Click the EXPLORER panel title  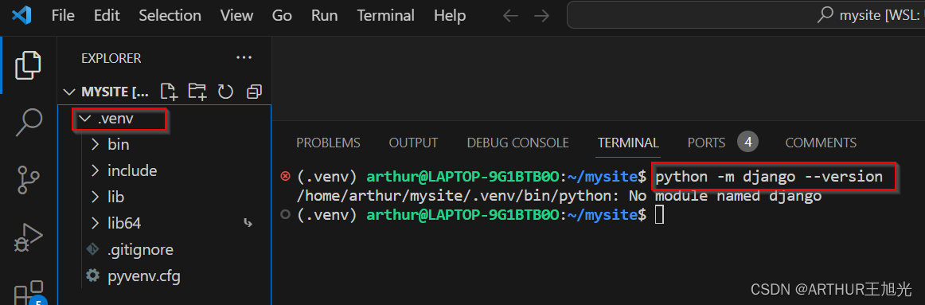(x=111, y=58)
